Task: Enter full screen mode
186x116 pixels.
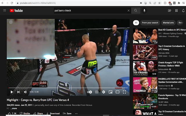Action: point(124,92)
